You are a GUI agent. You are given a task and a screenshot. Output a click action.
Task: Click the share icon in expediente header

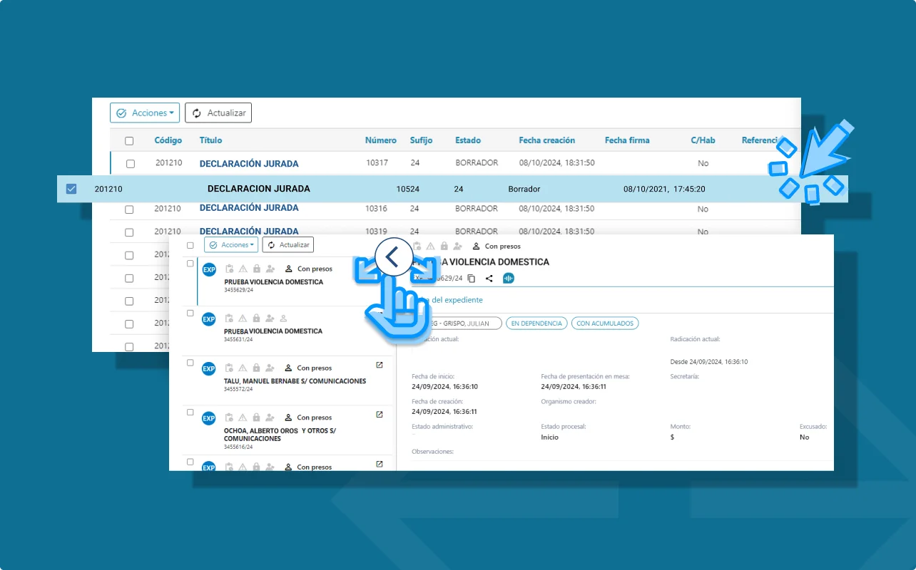coord(489,279)
